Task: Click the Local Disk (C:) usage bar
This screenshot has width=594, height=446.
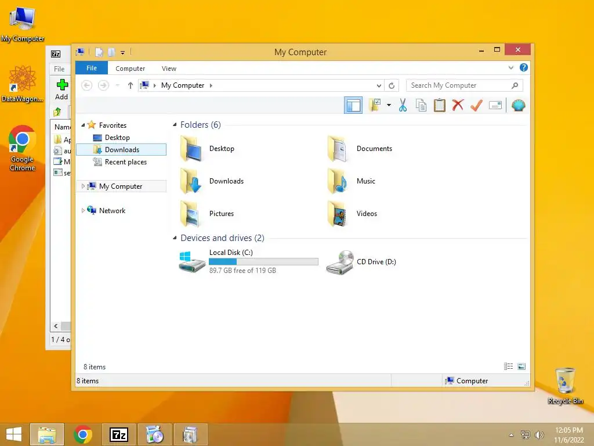Action: coord(263,261)
